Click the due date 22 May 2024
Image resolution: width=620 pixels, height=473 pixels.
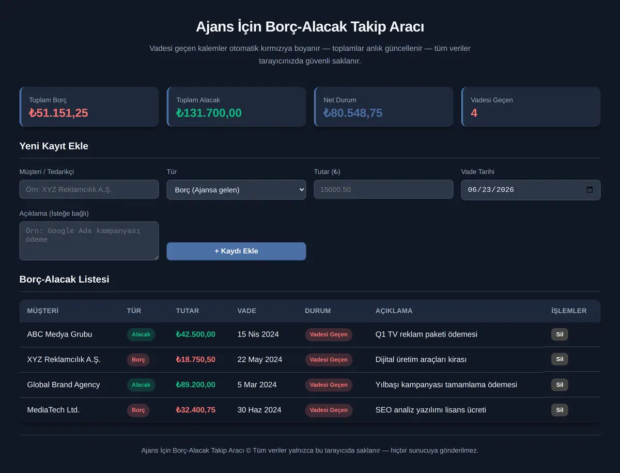[x=260, y=359]
